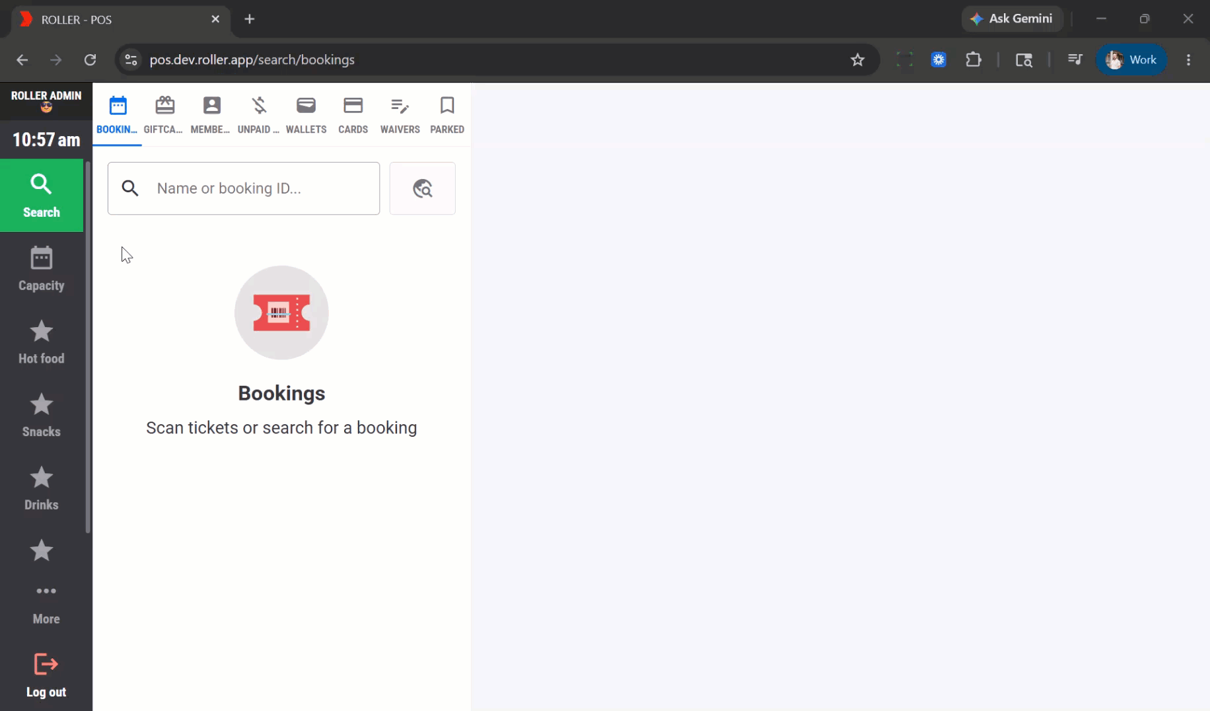Open the advanced search button
Screen dimensions: 1210x711
pos(423,188)
